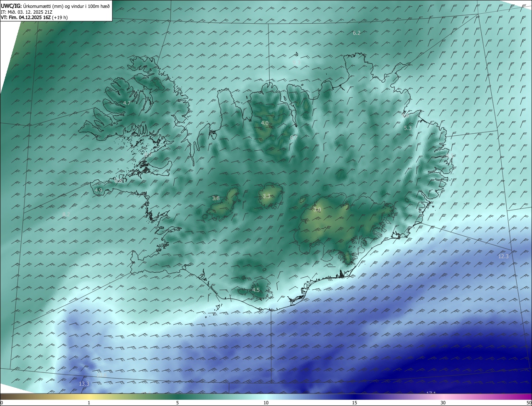Viewport: 532px width, 406px height.
Task: Select the initial time line "IT: Mið. 03. 12. 2025 21Z"
Action: [x=26, y=12]
